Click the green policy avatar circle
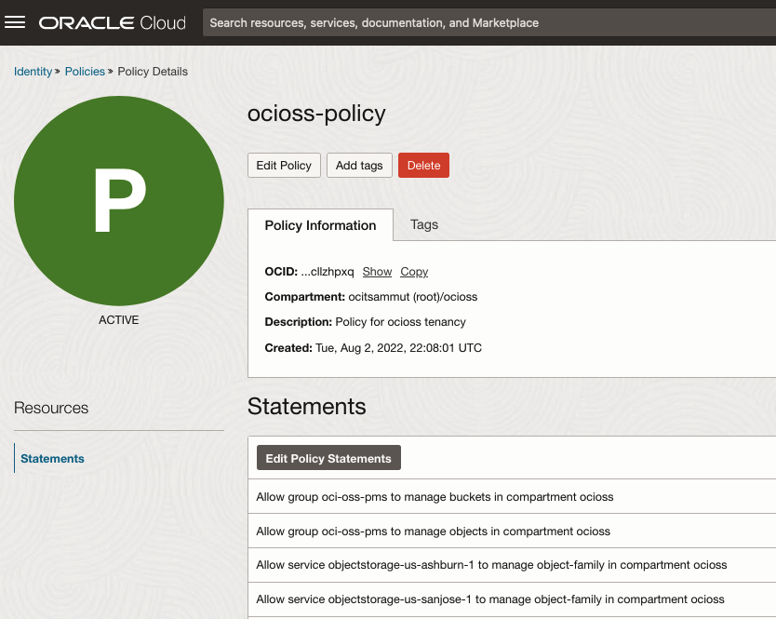The width and height of the screenshot is (776, 619). tap(119, 200)
